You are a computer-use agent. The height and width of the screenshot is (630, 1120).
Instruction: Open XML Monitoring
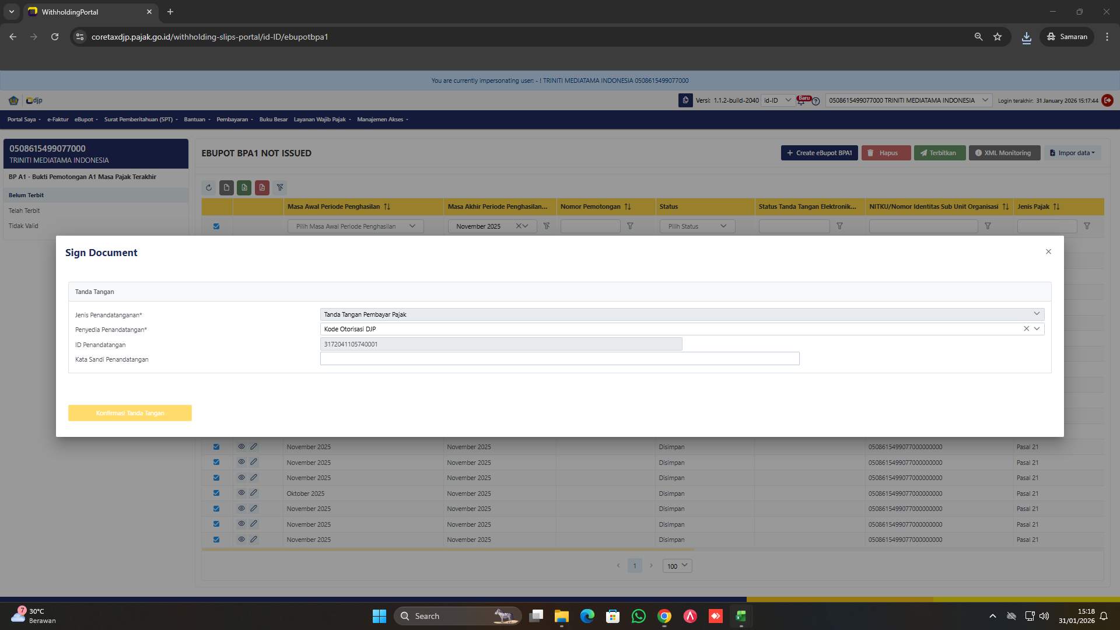click(1004, 153)
